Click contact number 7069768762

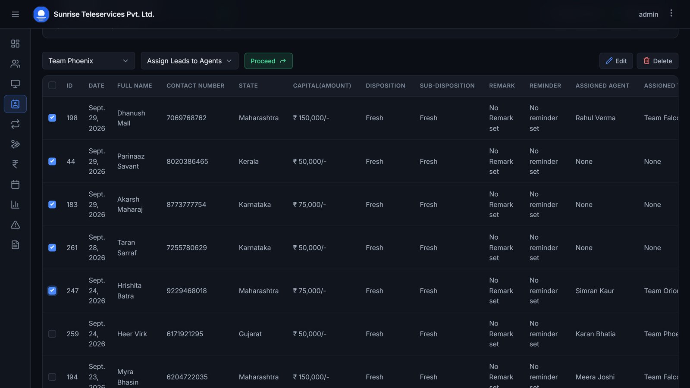[187, 118]
